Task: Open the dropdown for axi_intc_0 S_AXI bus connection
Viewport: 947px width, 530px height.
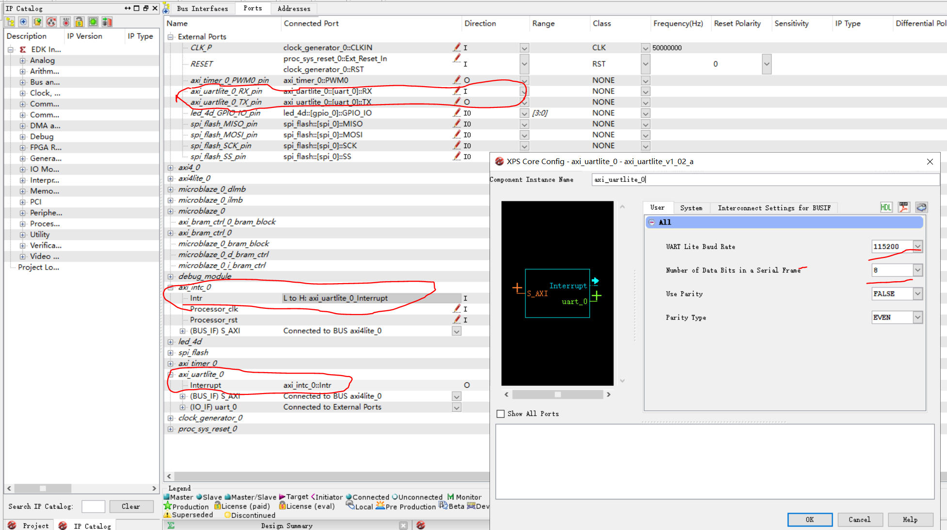Action: pyautogui.click(x=456, y=331)
